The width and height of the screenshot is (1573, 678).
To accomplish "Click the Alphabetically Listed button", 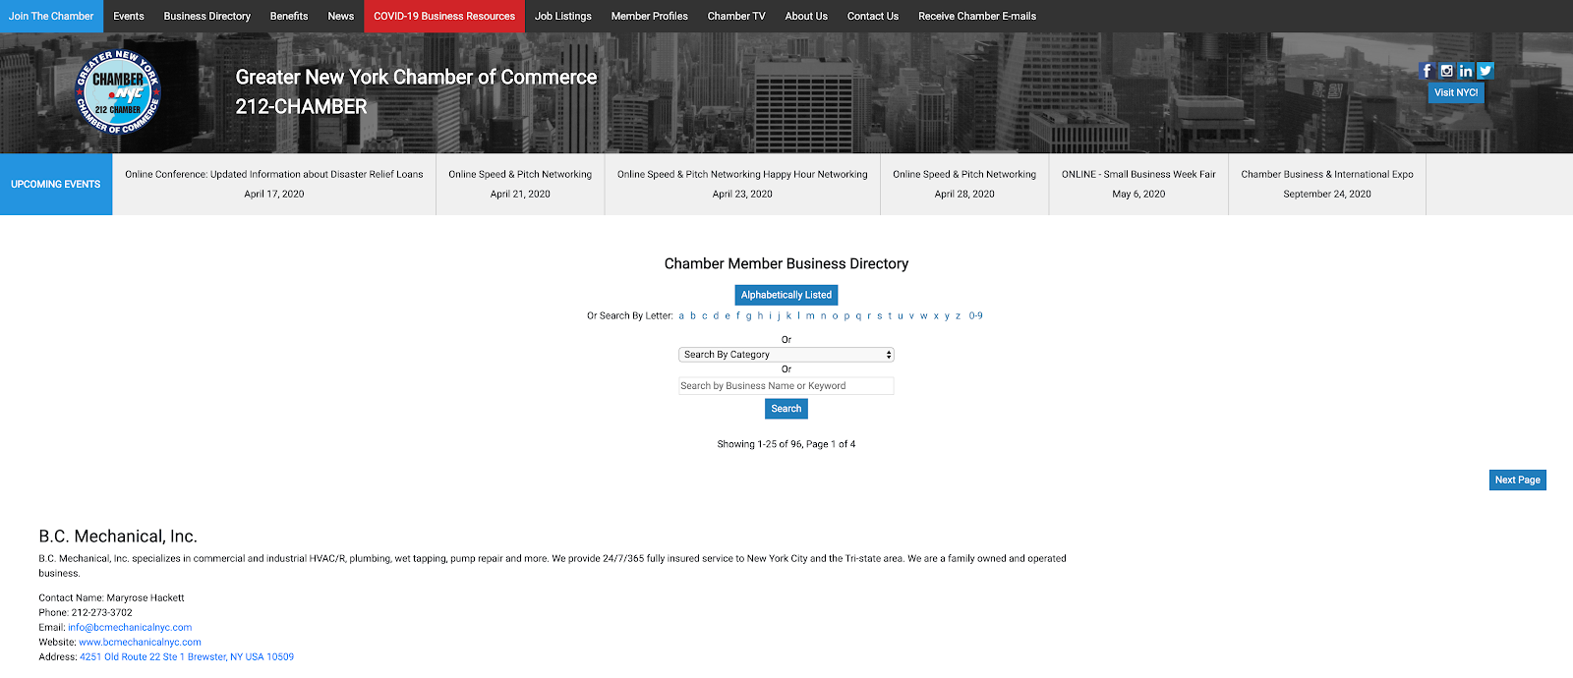I will [786, 295].
